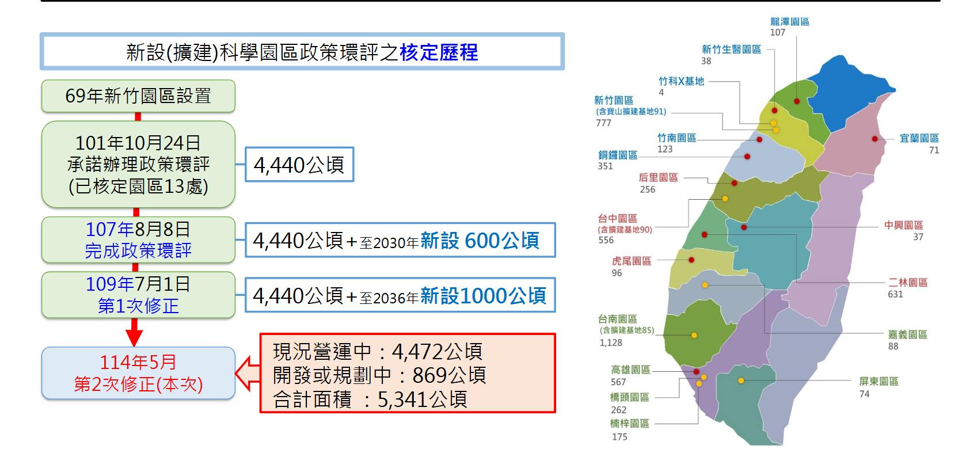The height and width of the screenshot is (449, 954).
Task: Click the yellow marker for 台南園區 on map
Action: [x=694, y=335]
